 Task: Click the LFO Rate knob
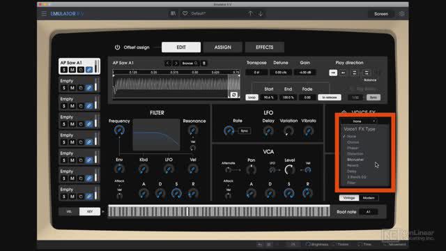pyautogui.click(x=229, y=130)
